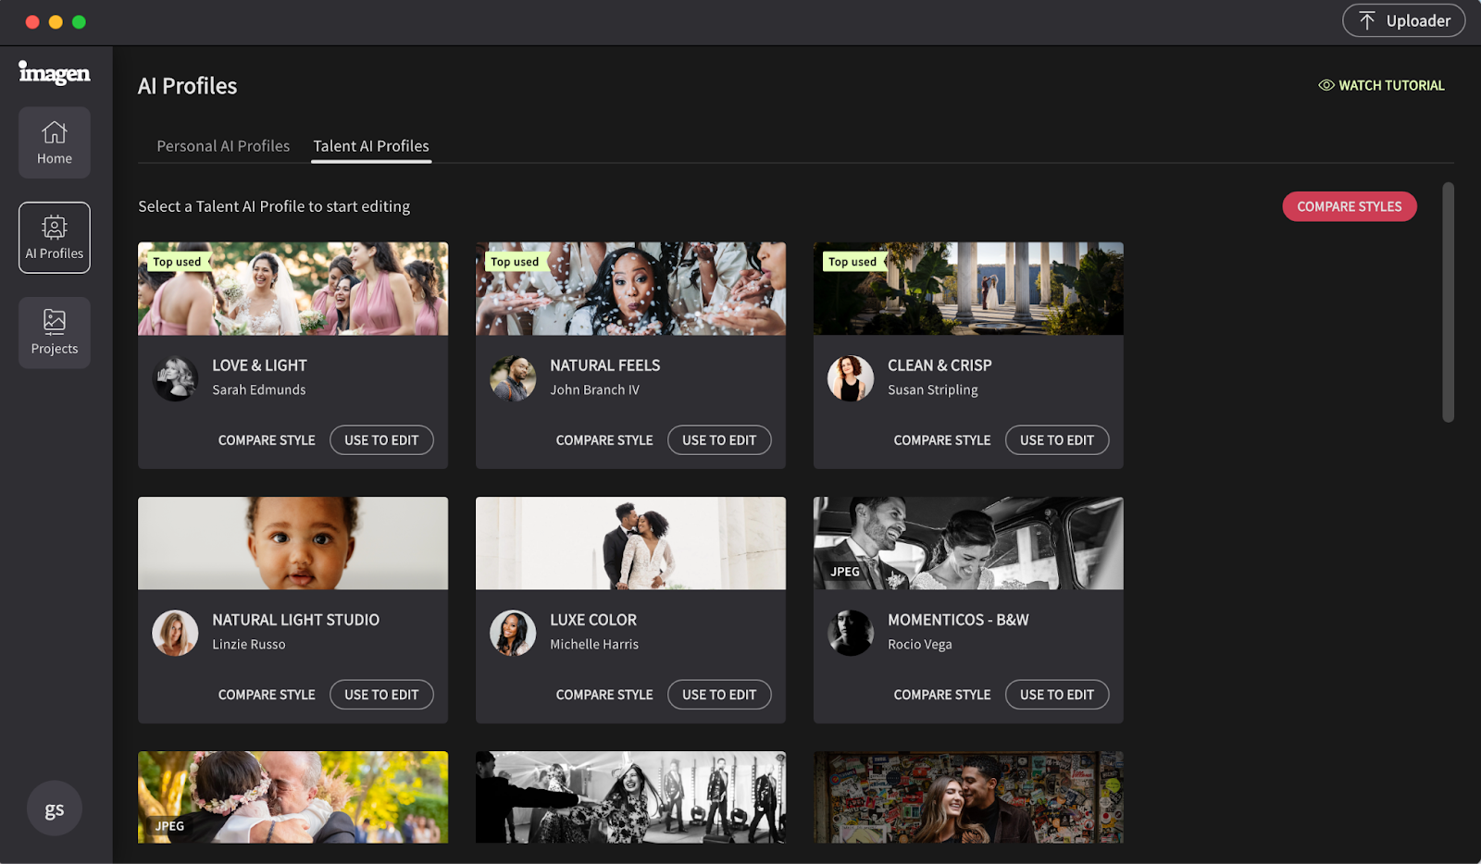Click the LUXE COLOR title
1481x864 pixels.
(x=593, y=620)
